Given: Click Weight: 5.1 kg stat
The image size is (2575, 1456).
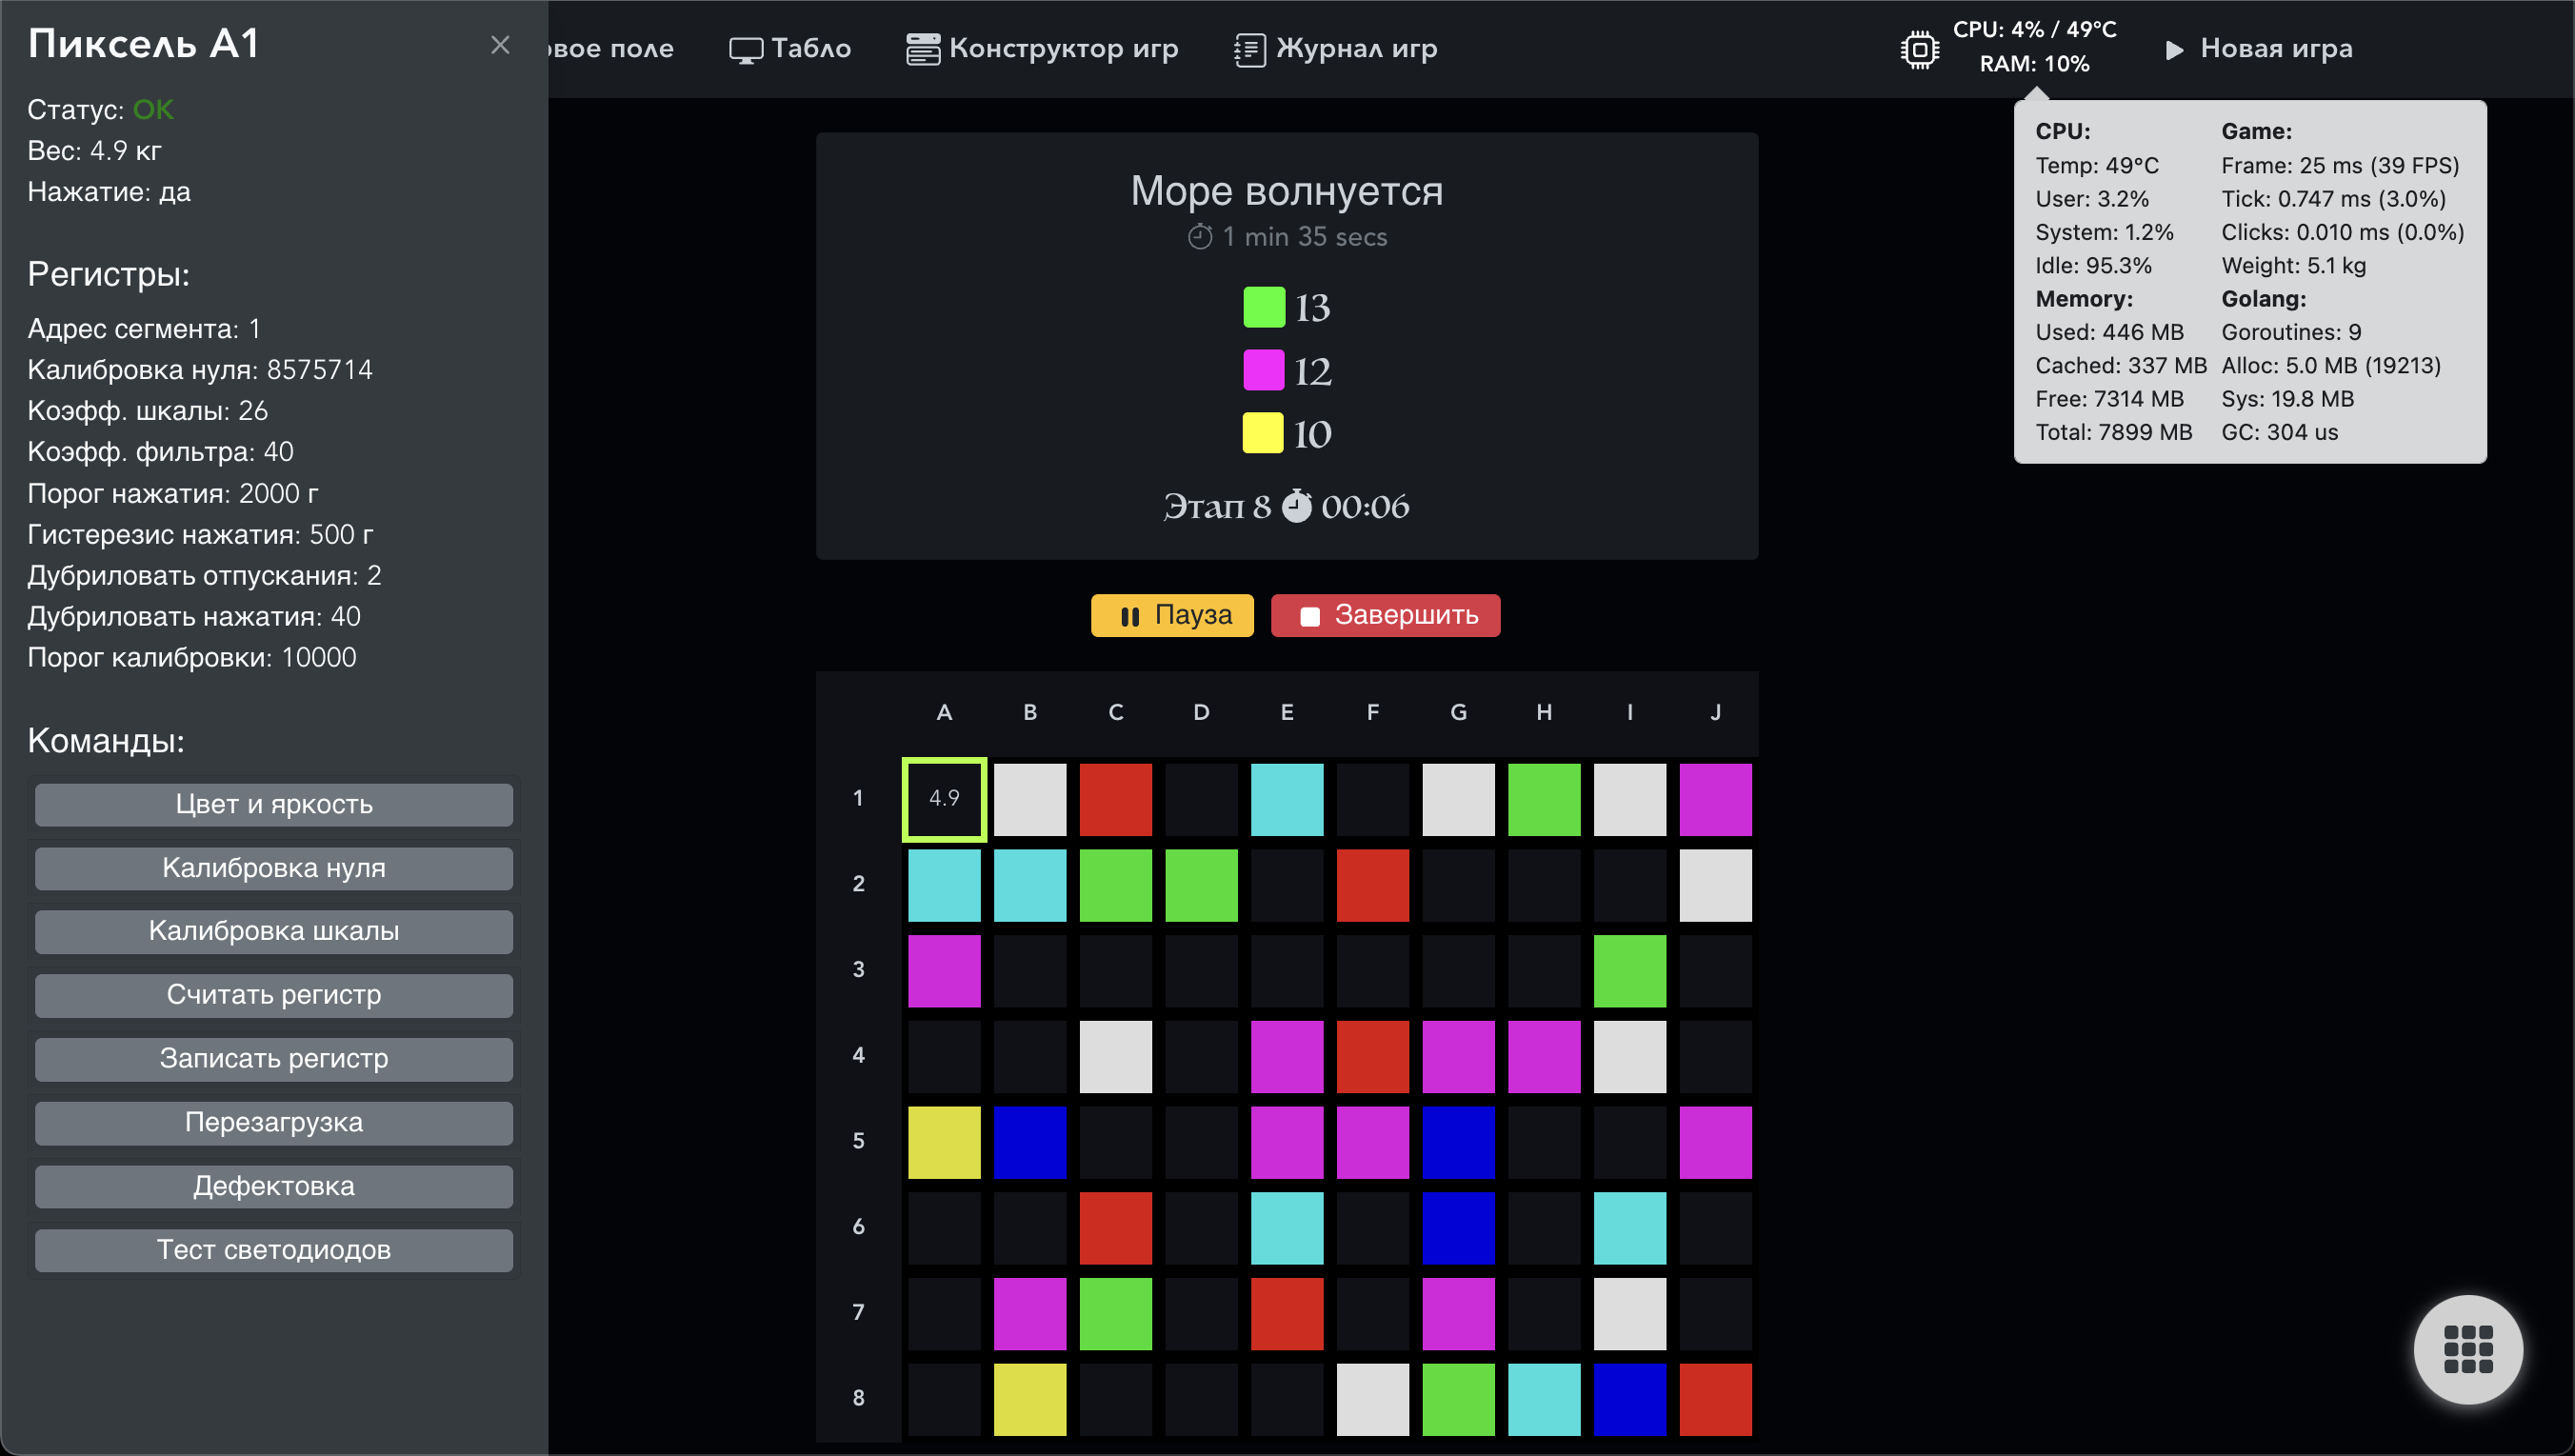Looking at the screenshot, I should coord(2293,265).
